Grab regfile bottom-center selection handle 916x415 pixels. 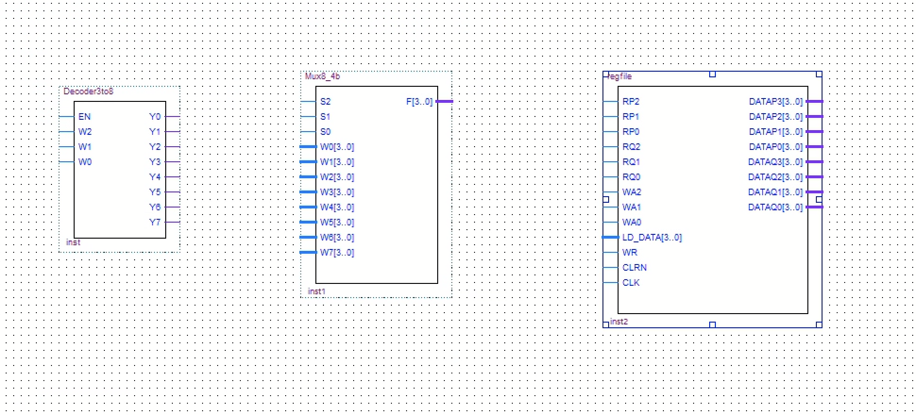[x=712, y=324]
